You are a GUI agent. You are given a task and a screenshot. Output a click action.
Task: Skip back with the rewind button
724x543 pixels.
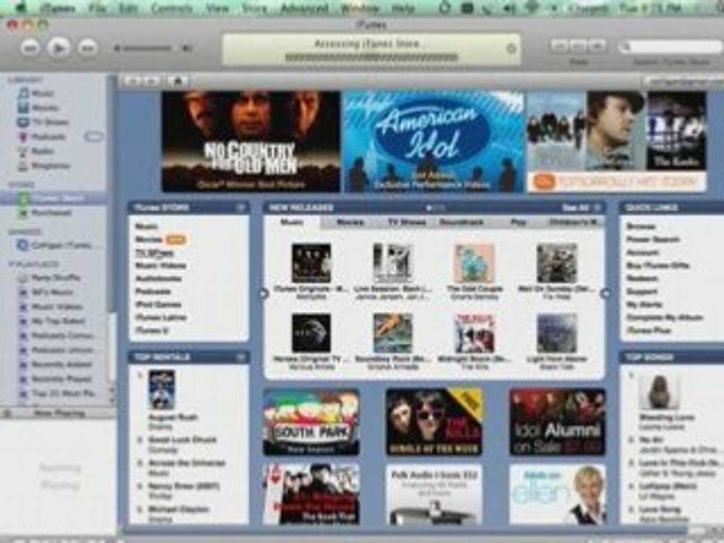[x=30, y=48]
